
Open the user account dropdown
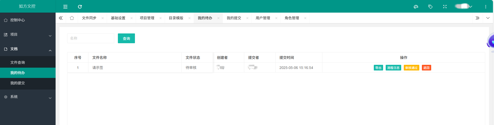pos(464,6)
